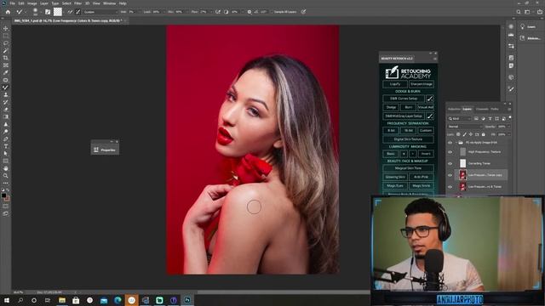
Task: Select the Clone Stamp tool
Action: coord(6,94)
